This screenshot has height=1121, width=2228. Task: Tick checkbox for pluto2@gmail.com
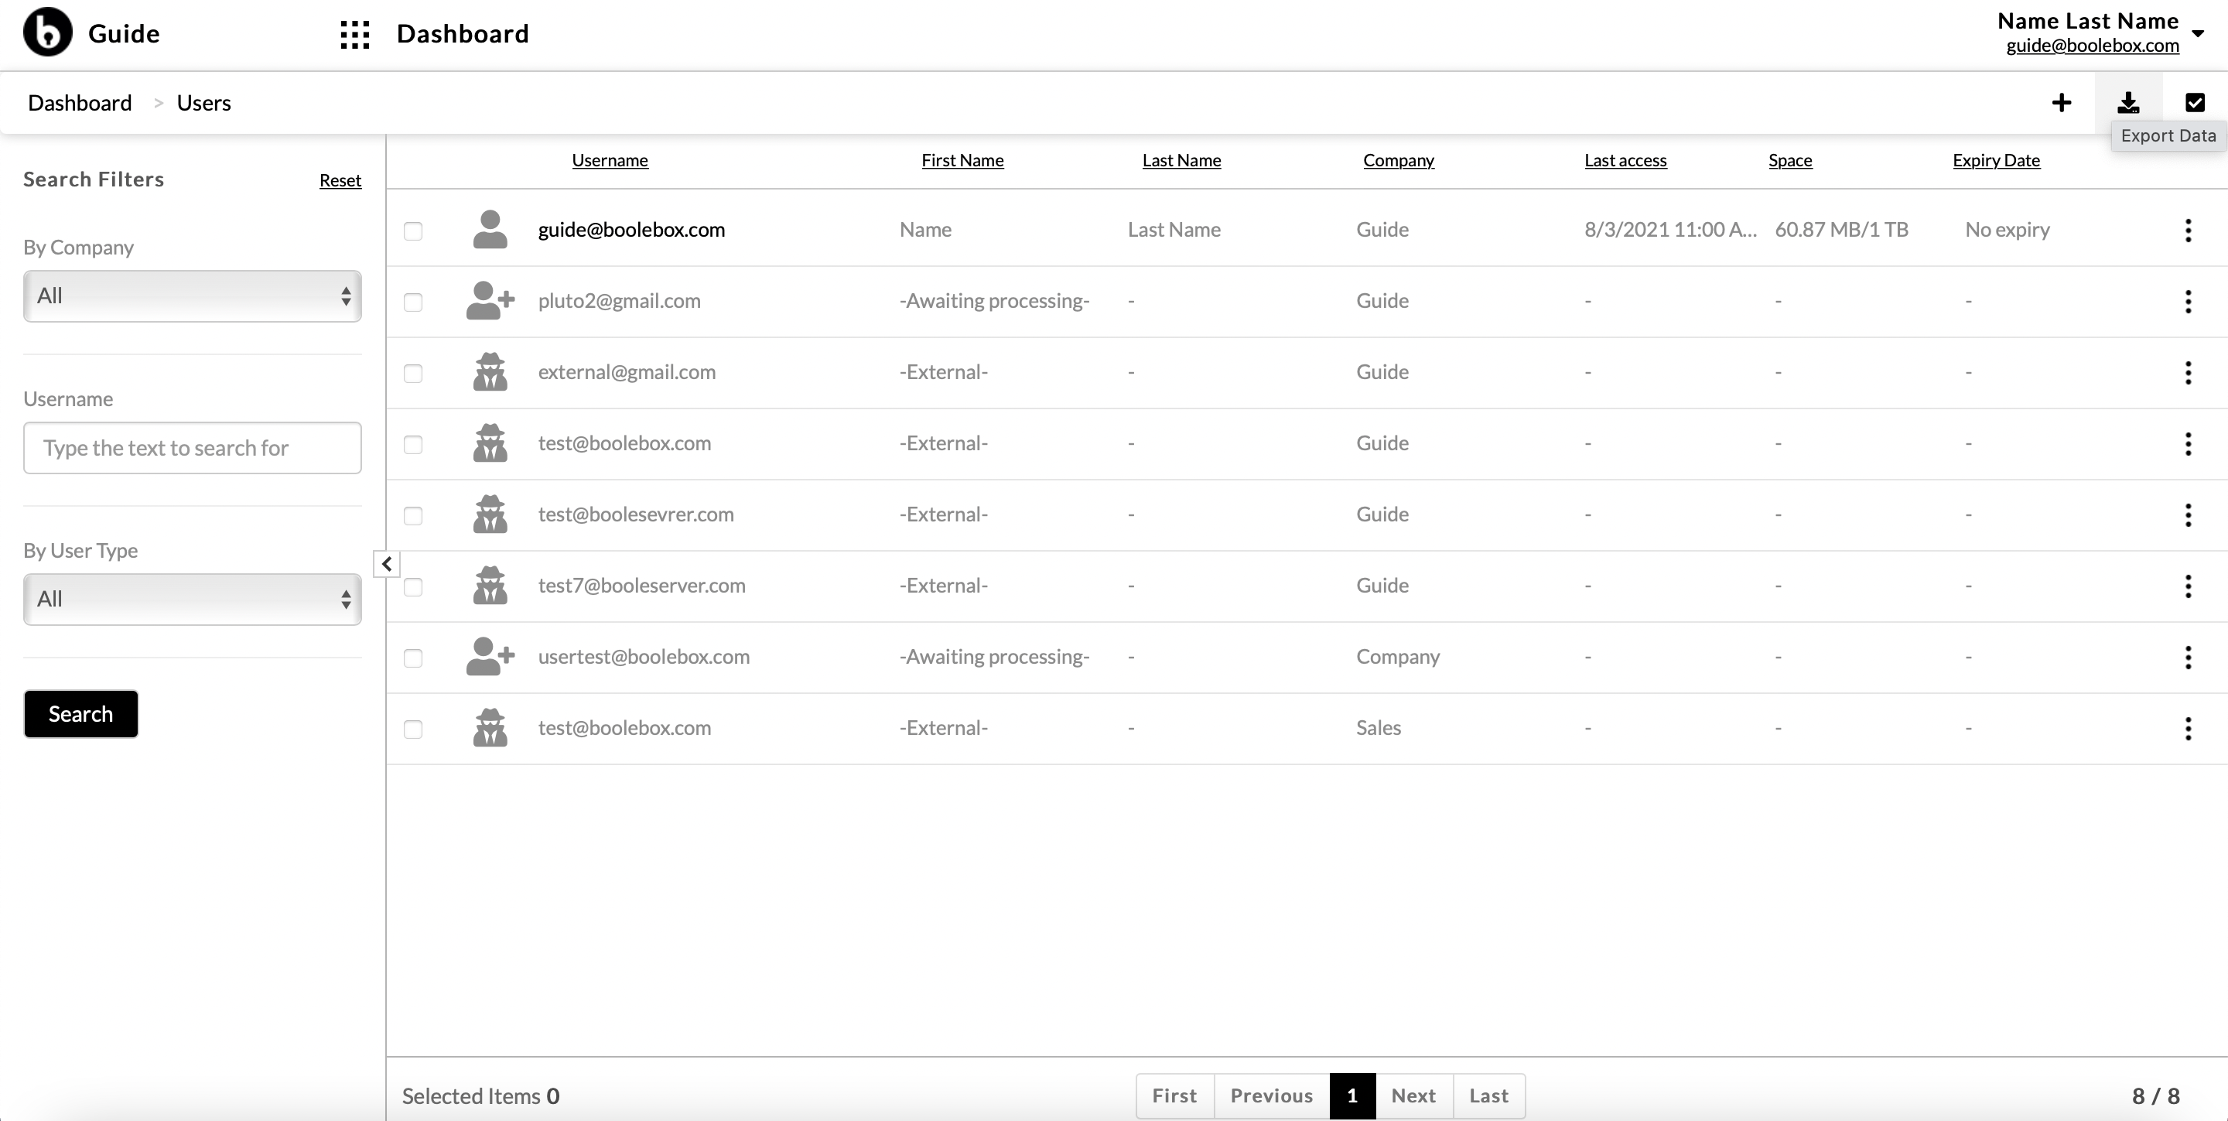click(413, 302)
